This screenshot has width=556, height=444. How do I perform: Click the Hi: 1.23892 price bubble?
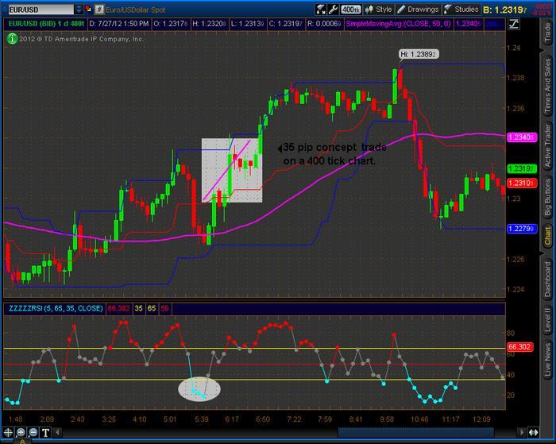419,54
